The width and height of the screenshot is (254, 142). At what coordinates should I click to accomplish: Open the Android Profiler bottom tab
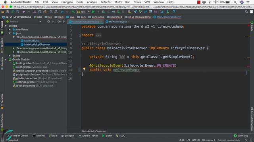click(x=89, y=136)
